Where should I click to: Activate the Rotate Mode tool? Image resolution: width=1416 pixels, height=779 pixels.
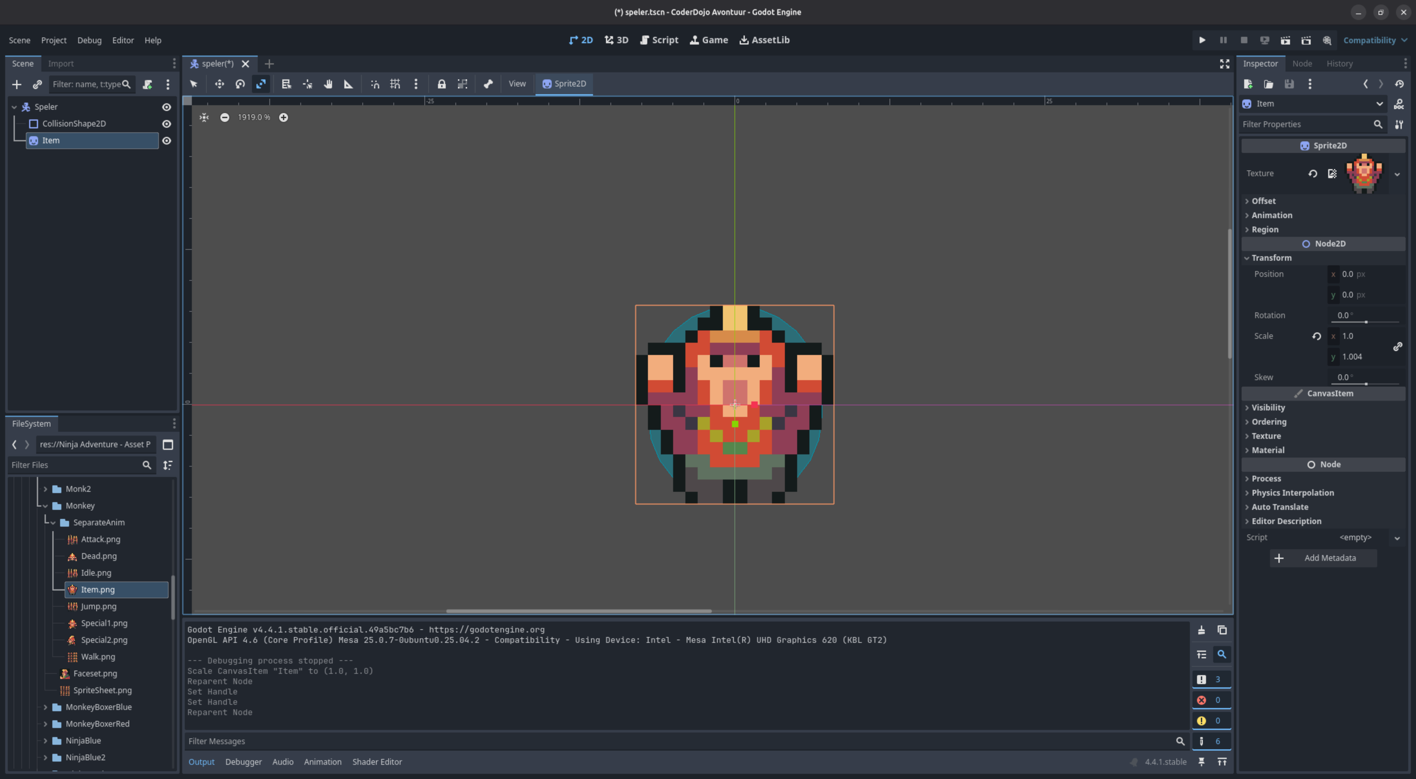(240, 84)
